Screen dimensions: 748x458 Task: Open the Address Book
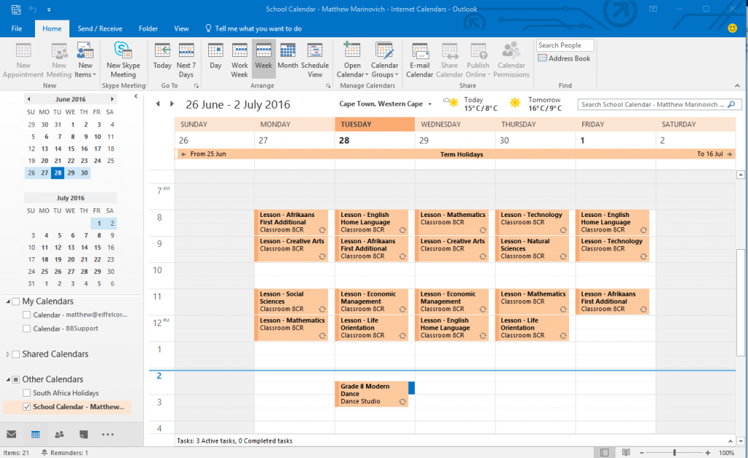[564, 58]
